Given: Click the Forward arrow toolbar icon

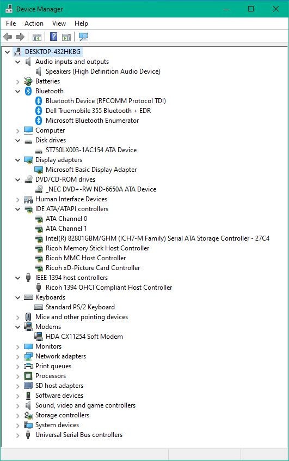Looking at the screenshot, I should [20, 37].
